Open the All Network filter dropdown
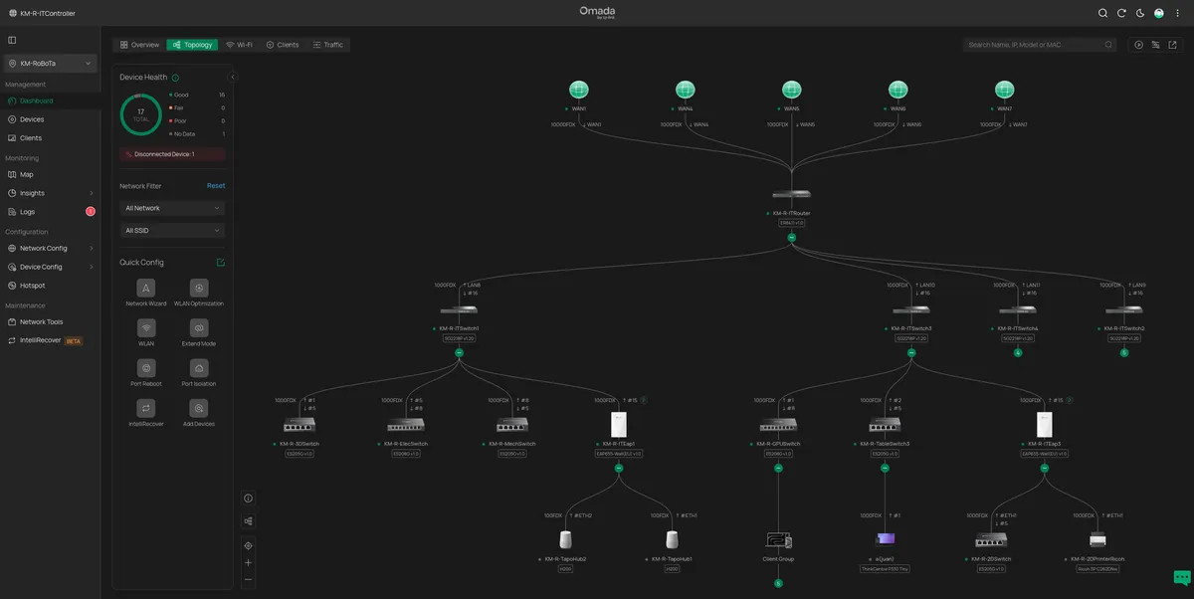The width and height of the screenshot is (1194, 599). (172, 208)
